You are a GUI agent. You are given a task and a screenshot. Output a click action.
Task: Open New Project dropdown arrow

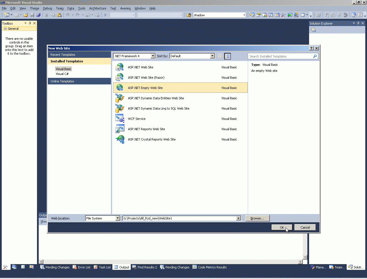coord(11,15)
